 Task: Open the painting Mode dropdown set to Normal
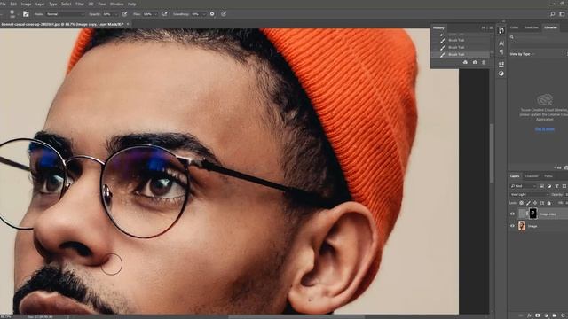(x=65, y=14)
